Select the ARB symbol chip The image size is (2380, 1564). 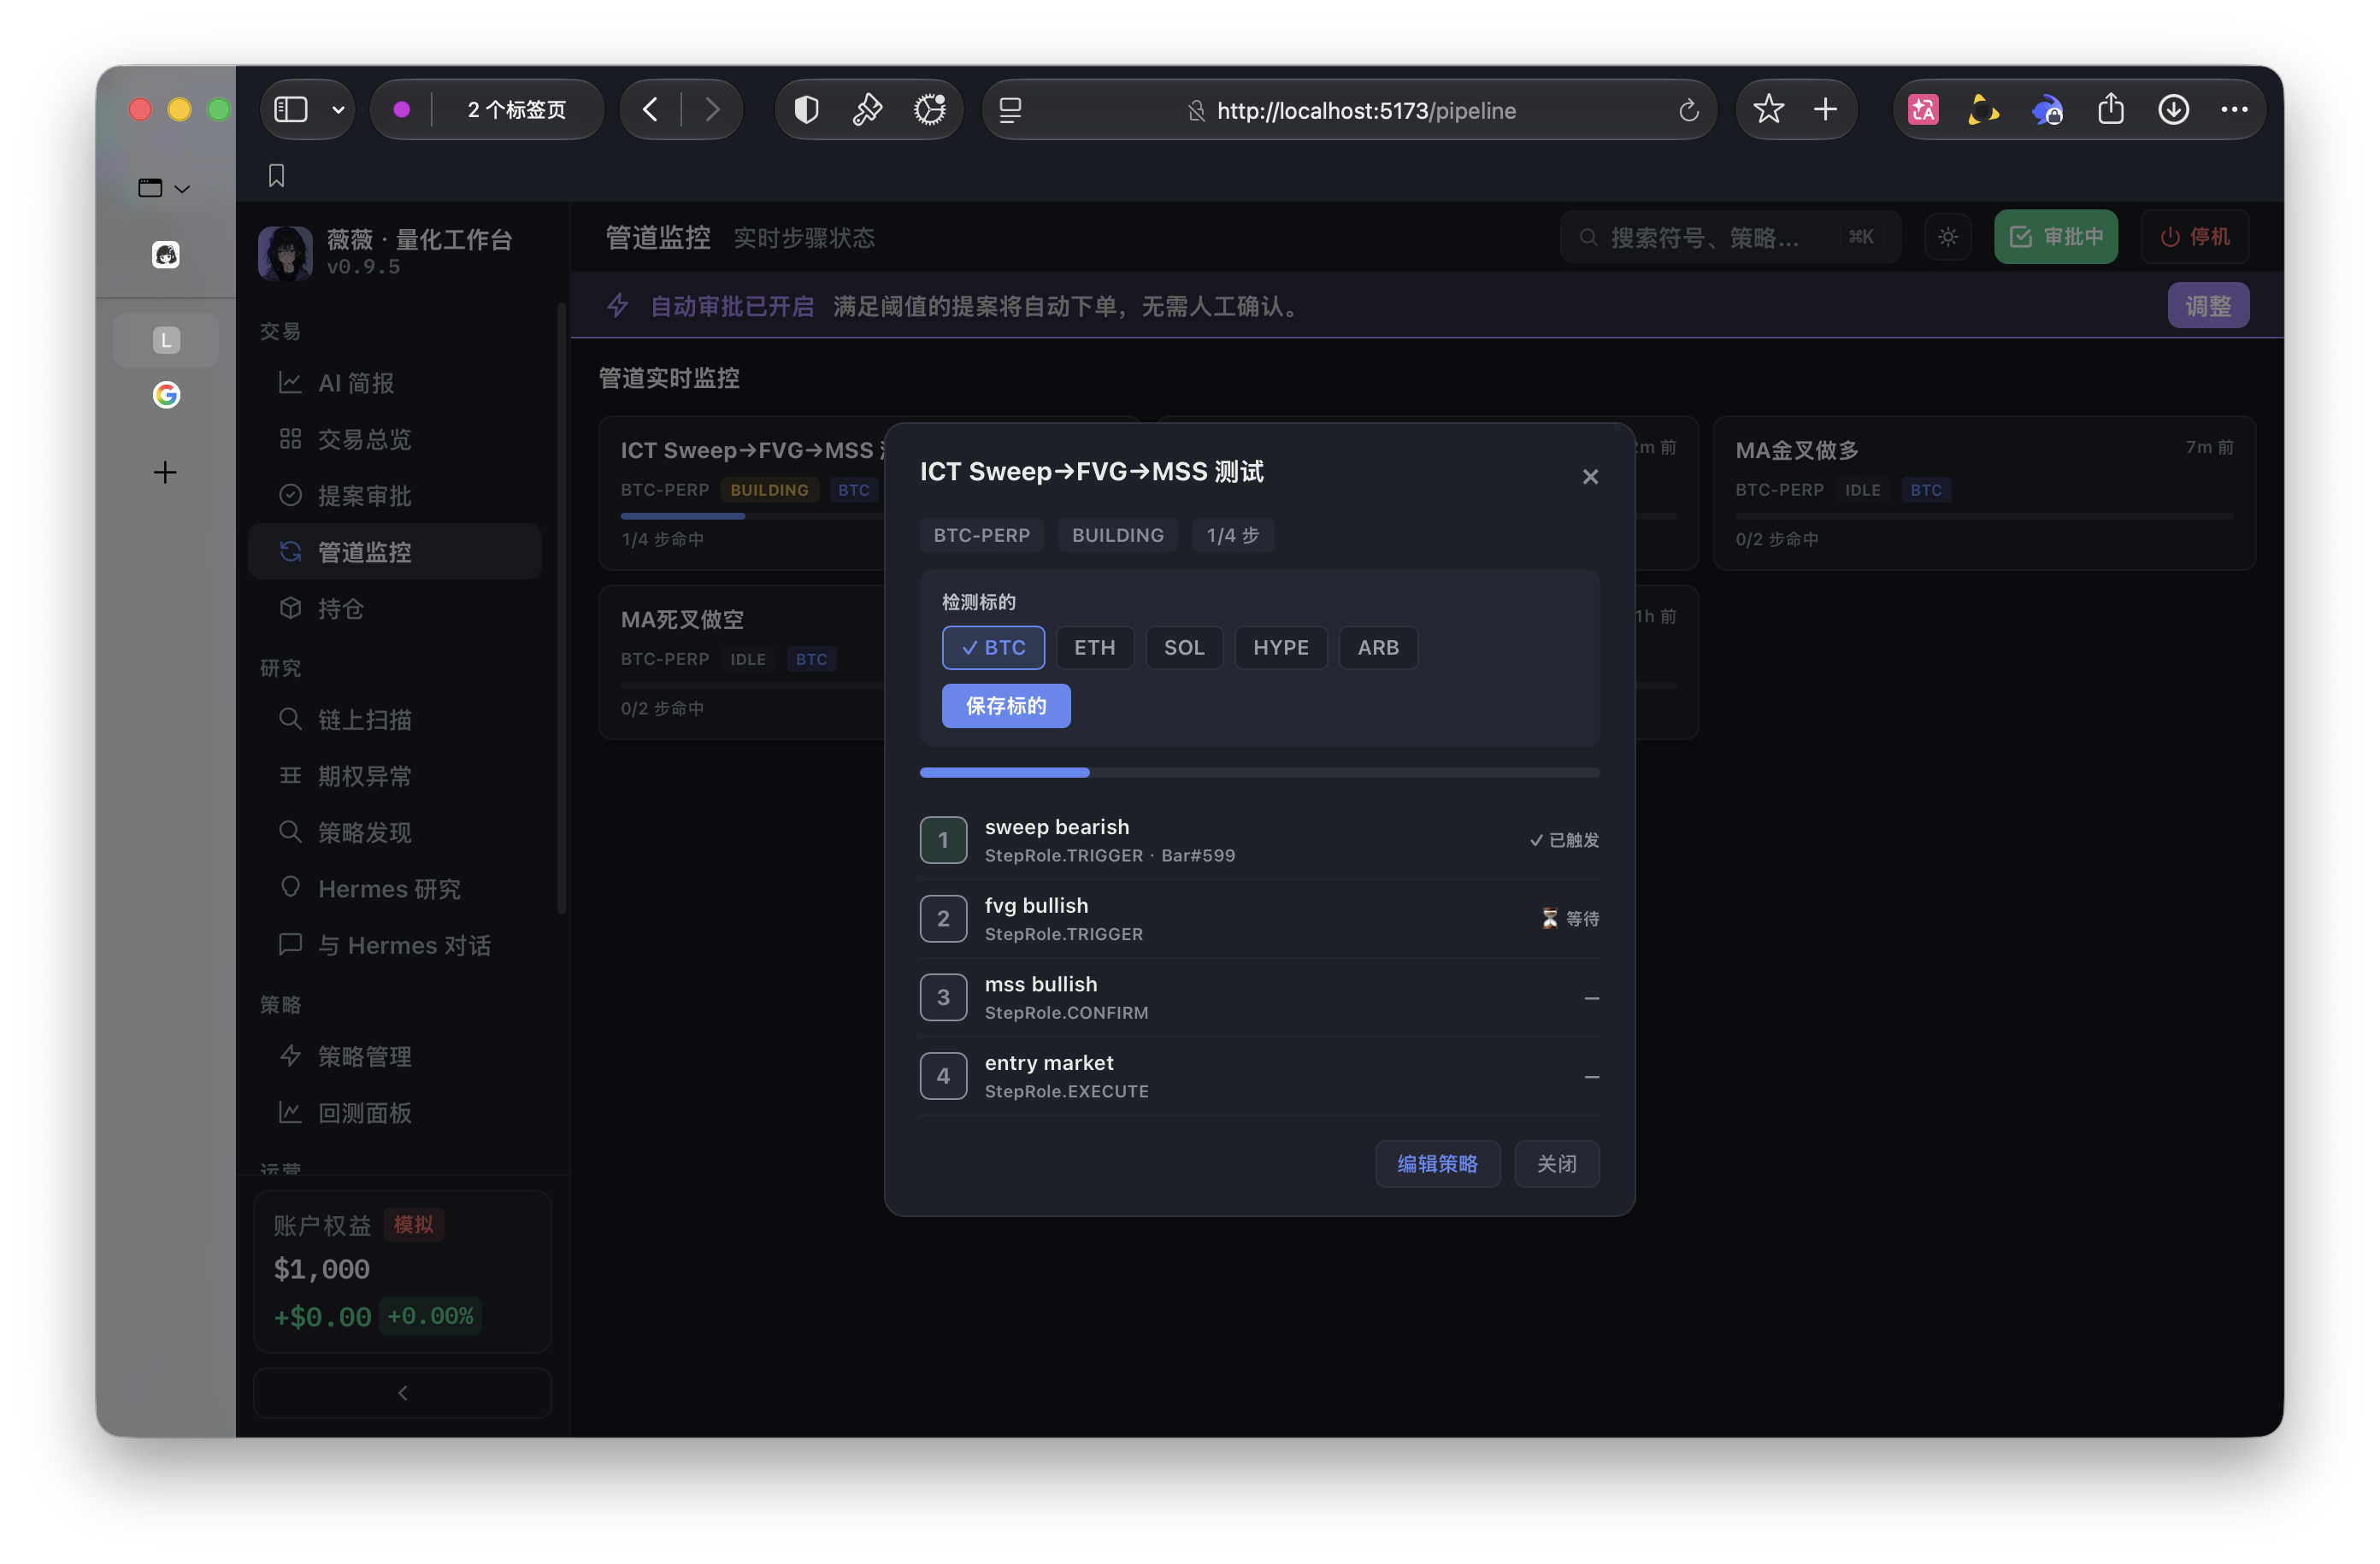click(1378, 648)
